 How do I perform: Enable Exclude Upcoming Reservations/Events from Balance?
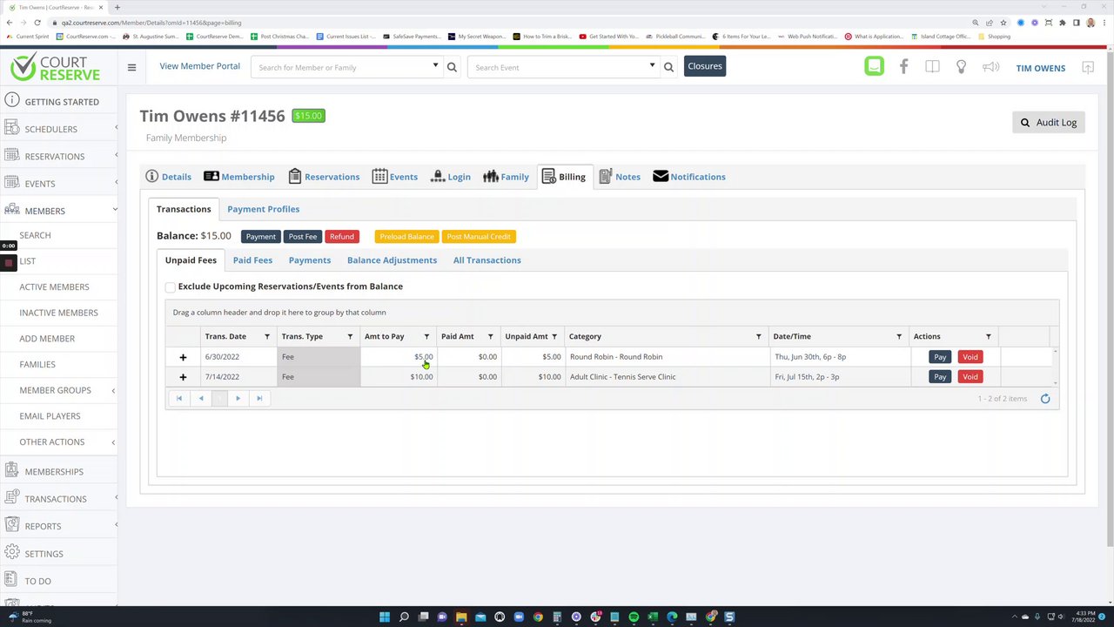[171, 287]
